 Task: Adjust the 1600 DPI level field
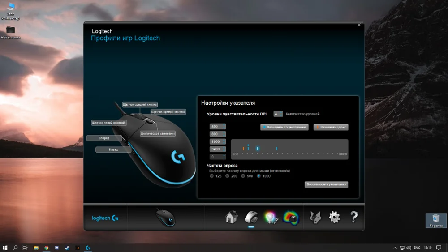tap(217, 141)
